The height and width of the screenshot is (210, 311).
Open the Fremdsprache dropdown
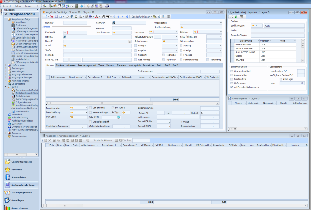[x=86, y=108]
